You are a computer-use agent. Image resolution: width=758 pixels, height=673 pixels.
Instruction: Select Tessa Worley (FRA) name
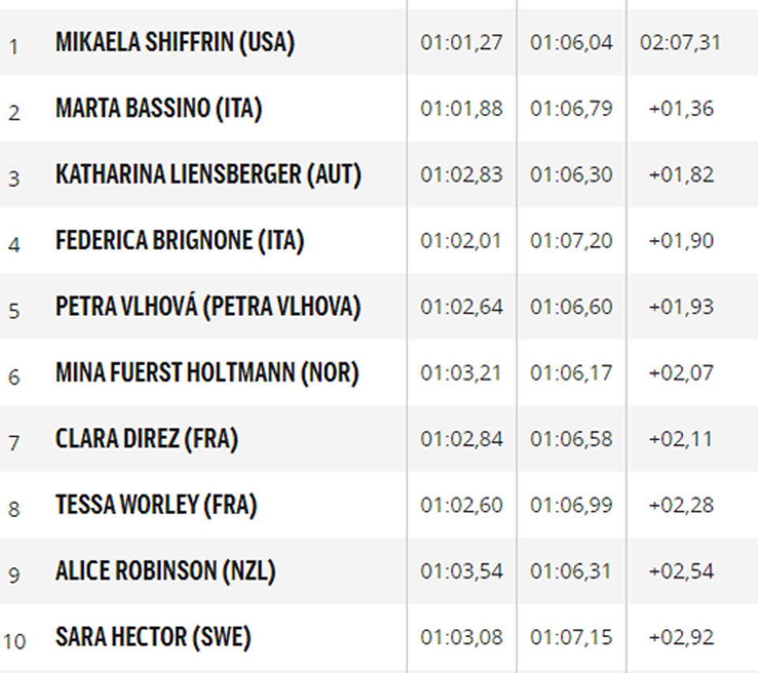[156, 506]
